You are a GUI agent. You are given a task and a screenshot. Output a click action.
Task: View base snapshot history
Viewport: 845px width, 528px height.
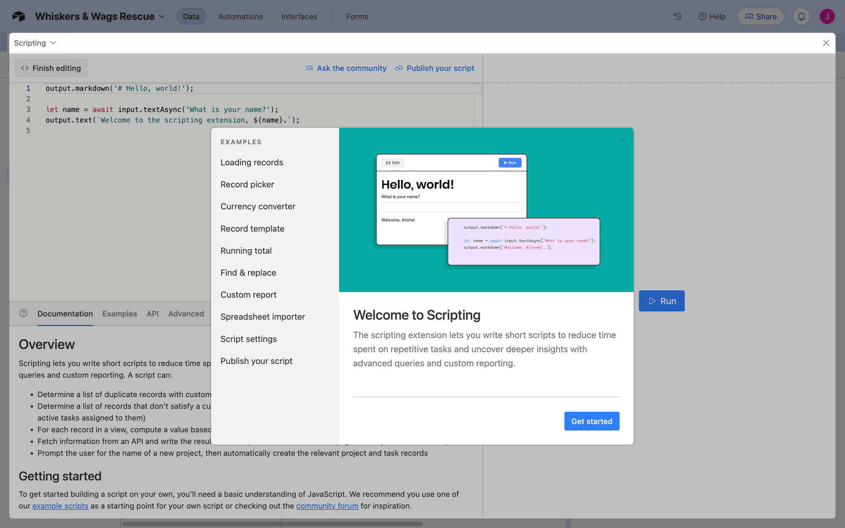(677, 16)
